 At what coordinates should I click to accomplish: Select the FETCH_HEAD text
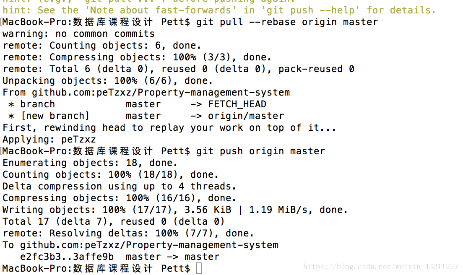tap(237, 104)
